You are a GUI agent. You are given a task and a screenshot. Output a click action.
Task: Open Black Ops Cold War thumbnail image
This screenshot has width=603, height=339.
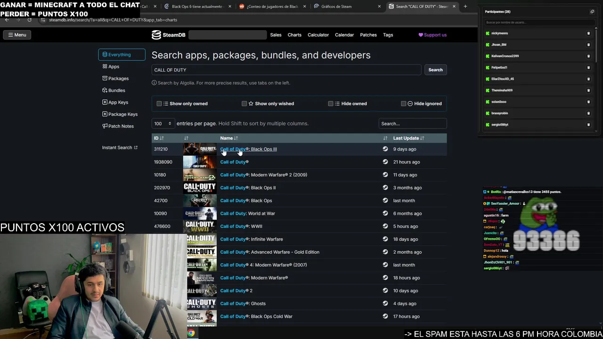coord(202,316)
